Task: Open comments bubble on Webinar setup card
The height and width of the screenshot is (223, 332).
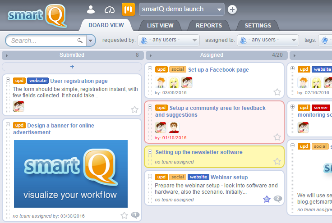Action: pos(278,199)
